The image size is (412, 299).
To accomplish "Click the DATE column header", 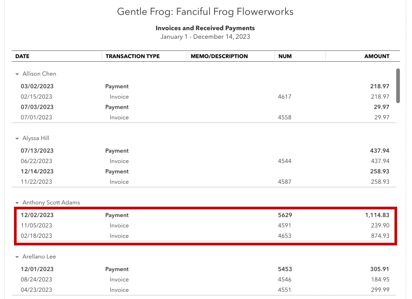I will click(22, 56).
